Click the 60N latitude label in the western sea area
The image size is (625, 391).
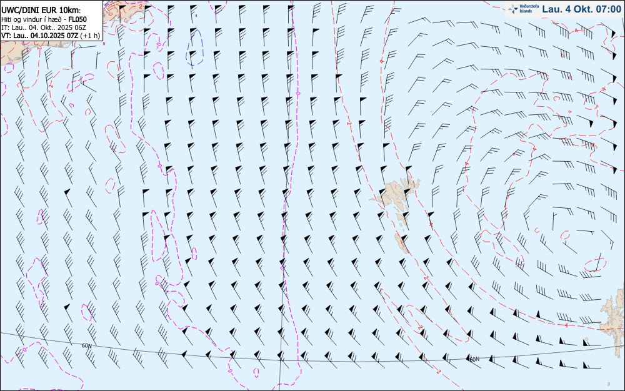click(x=86, y=345)
